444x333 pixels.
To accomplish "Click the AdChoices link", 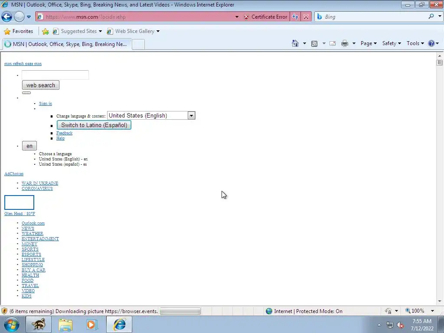I will (14, 174).
